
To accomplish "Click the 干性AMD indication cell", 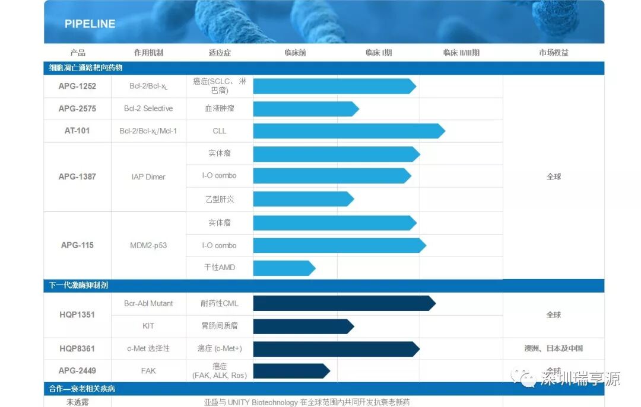I will click(x=220, y=267).
